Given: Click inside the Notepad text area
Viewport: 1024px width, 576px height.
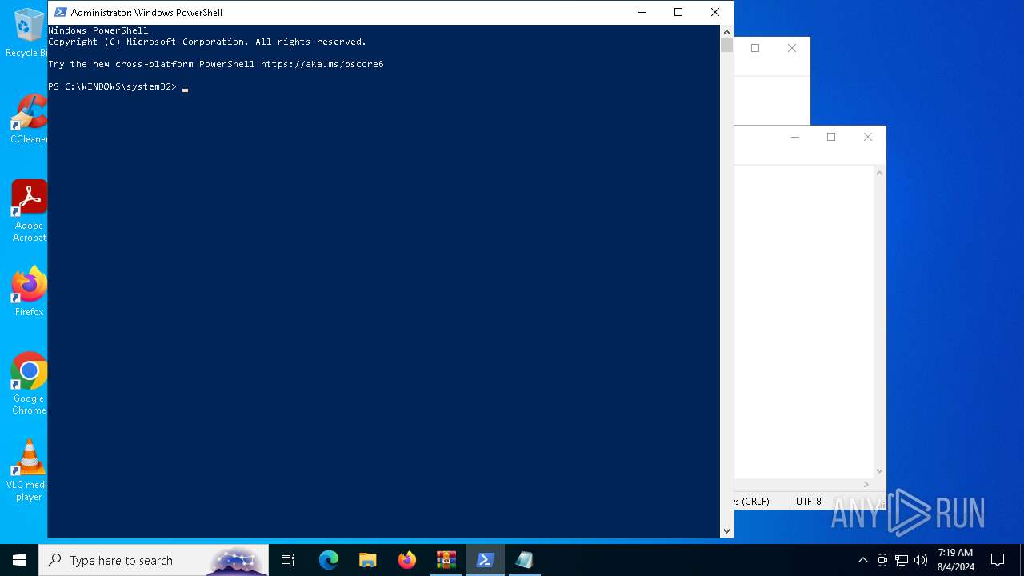Looking at the screenshot, I should (804, 320).
